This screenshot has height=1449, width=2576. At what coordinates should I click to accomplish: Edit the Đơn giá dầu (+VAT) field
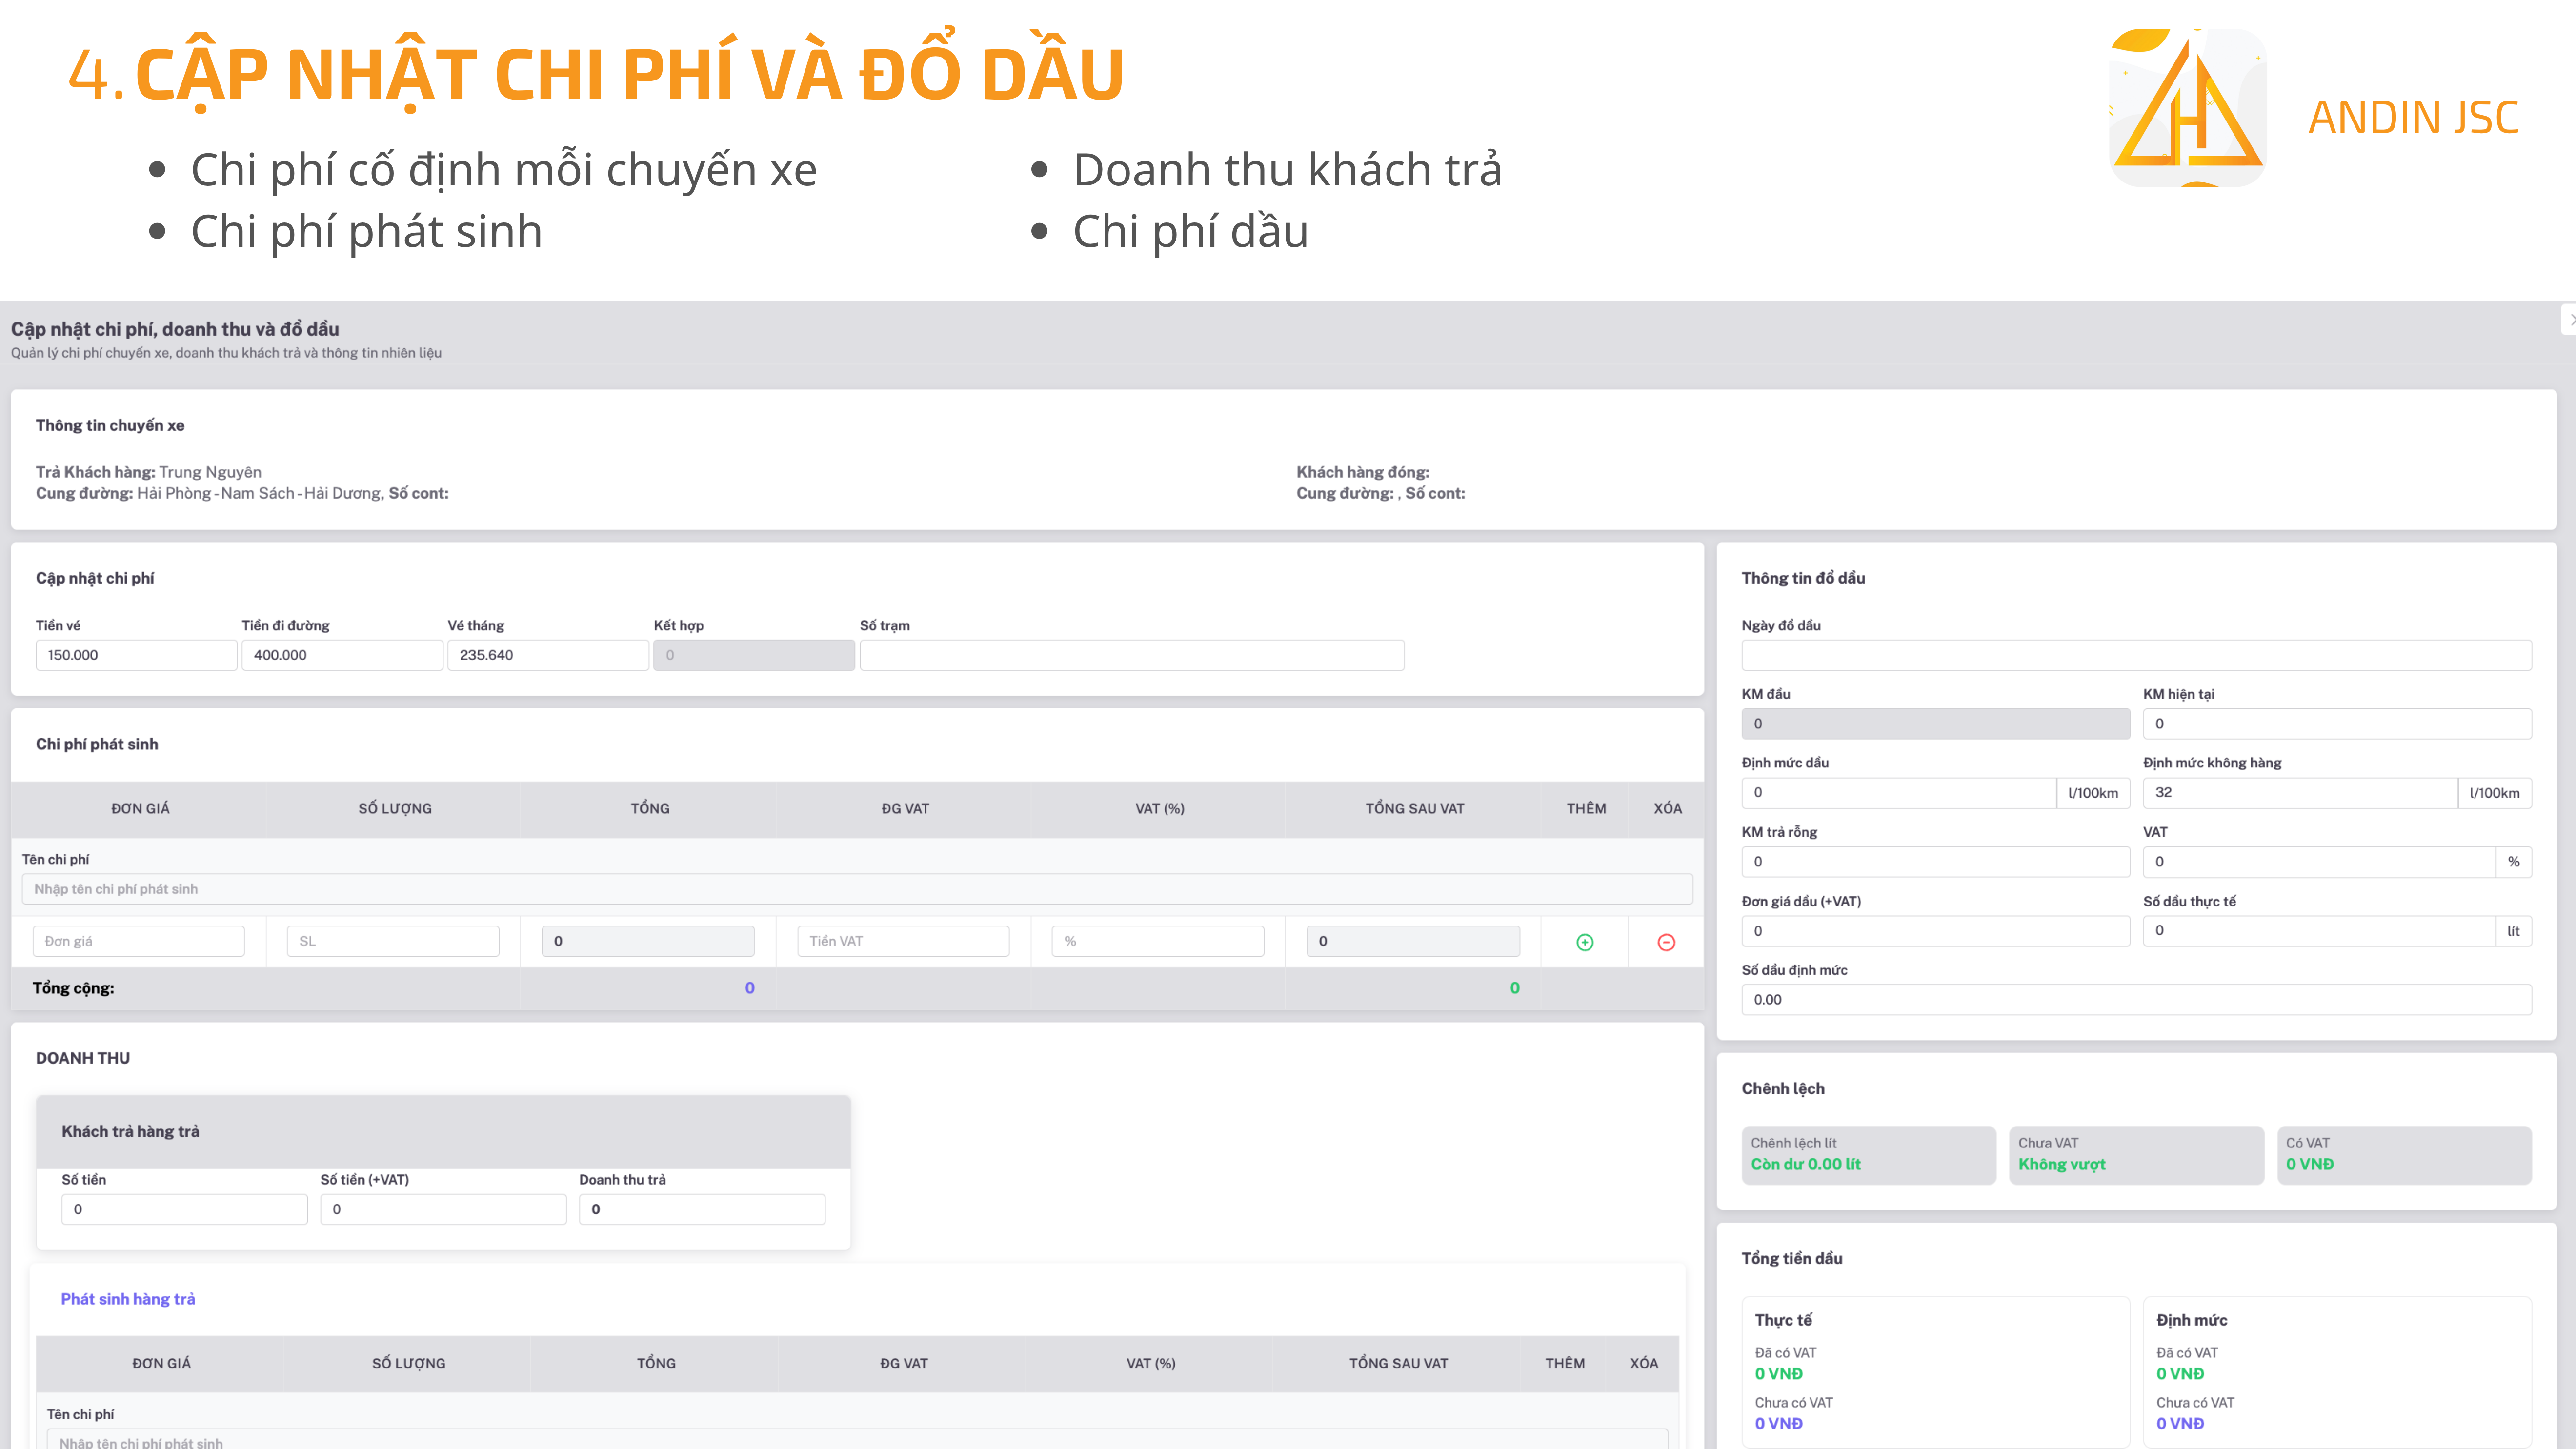[1936, 931]
